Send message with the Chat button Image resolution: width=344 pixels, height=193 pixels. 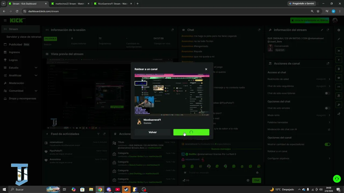(x=257, y=180)
